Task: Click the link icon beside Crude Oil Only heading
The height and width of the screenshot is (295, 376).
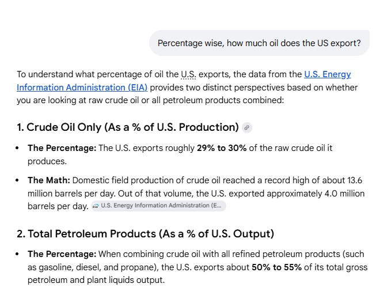Action: point(247,127)
